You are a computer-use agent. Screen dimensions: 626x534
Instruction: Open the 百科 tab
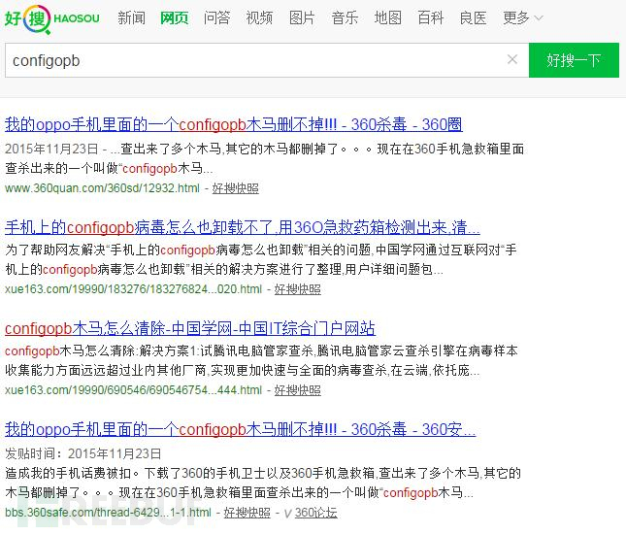(x=430, y=18)
